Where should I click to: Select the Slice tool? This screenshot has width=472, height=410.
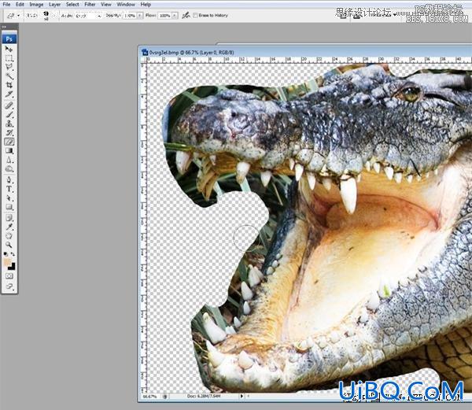point(9,94)
